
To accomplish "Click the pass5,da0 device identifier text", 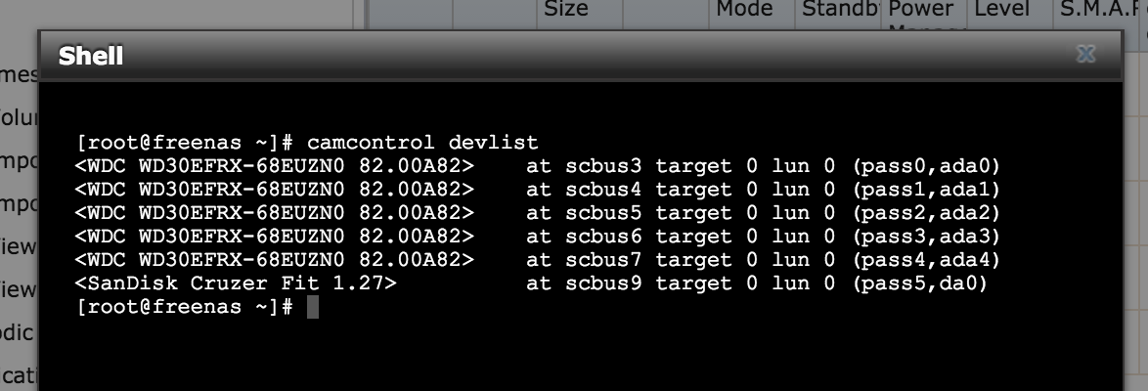I will point(920,283).
